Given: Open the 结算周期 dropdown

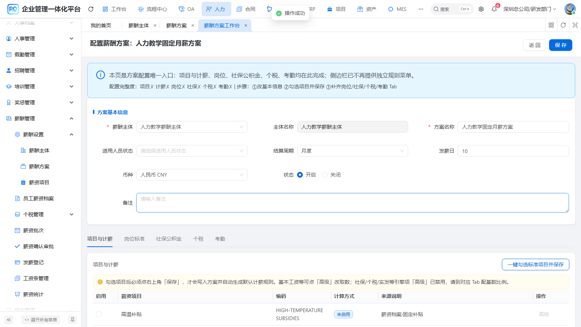Looking at the screenshot, I should coord(353,151).
